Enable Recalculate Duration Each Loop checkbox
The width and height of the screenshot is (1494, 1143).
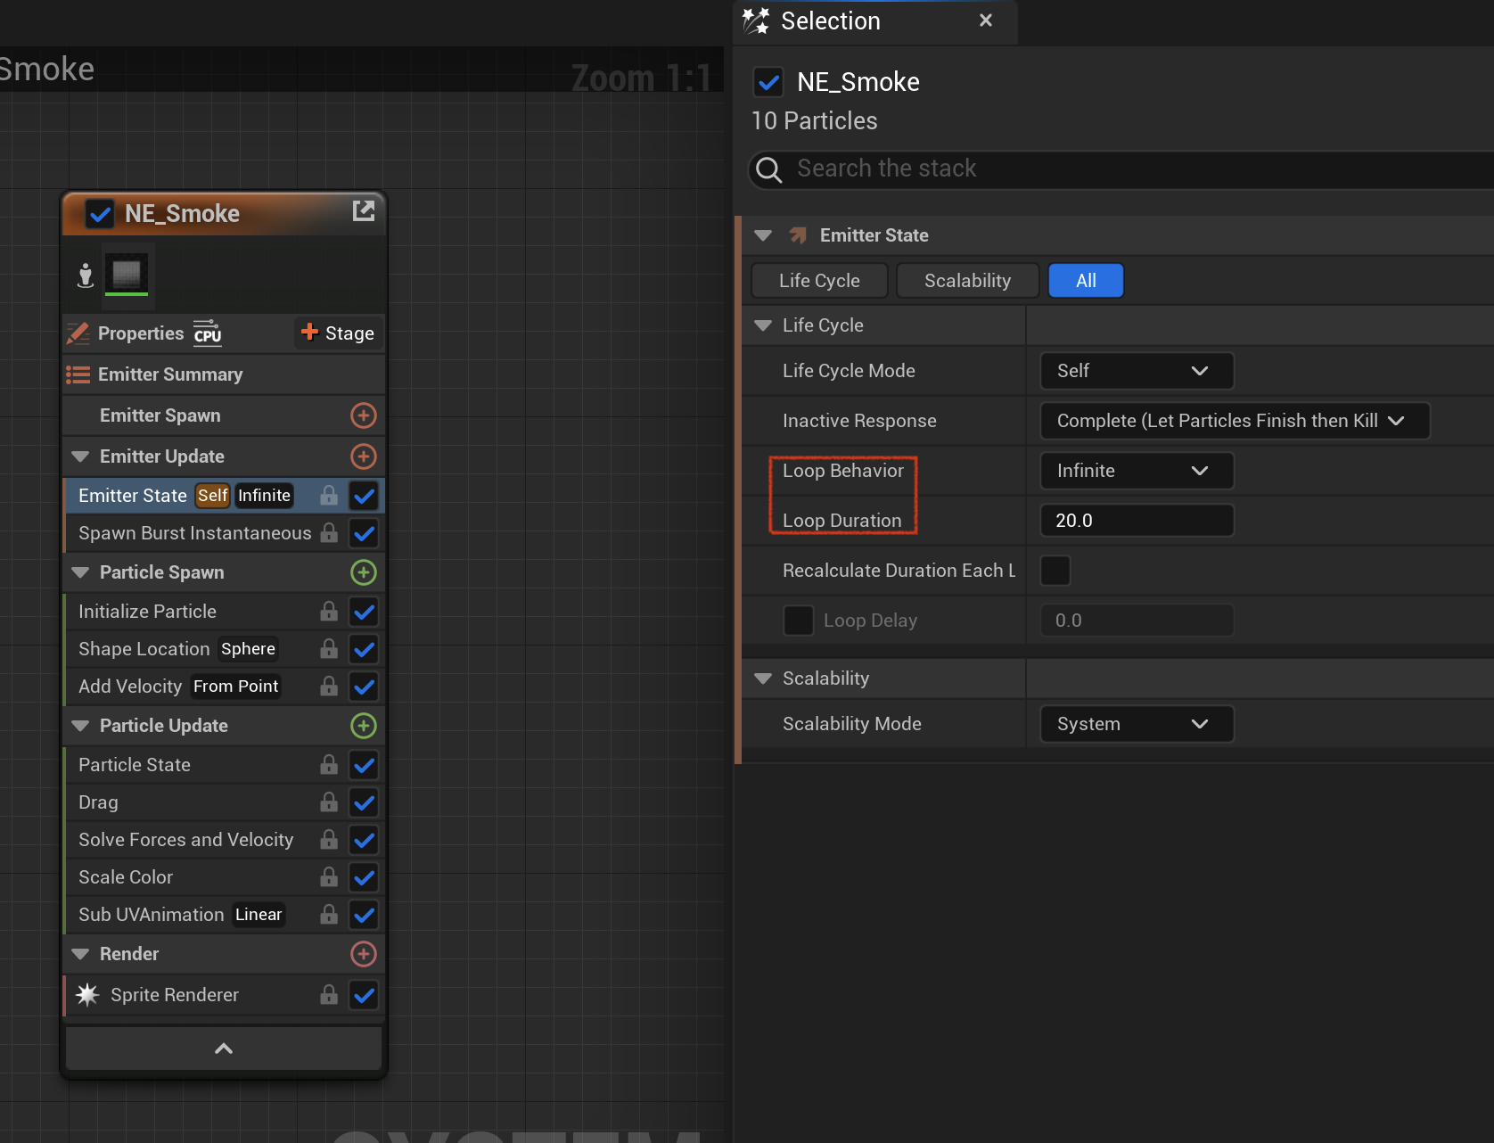[1055, 571]
